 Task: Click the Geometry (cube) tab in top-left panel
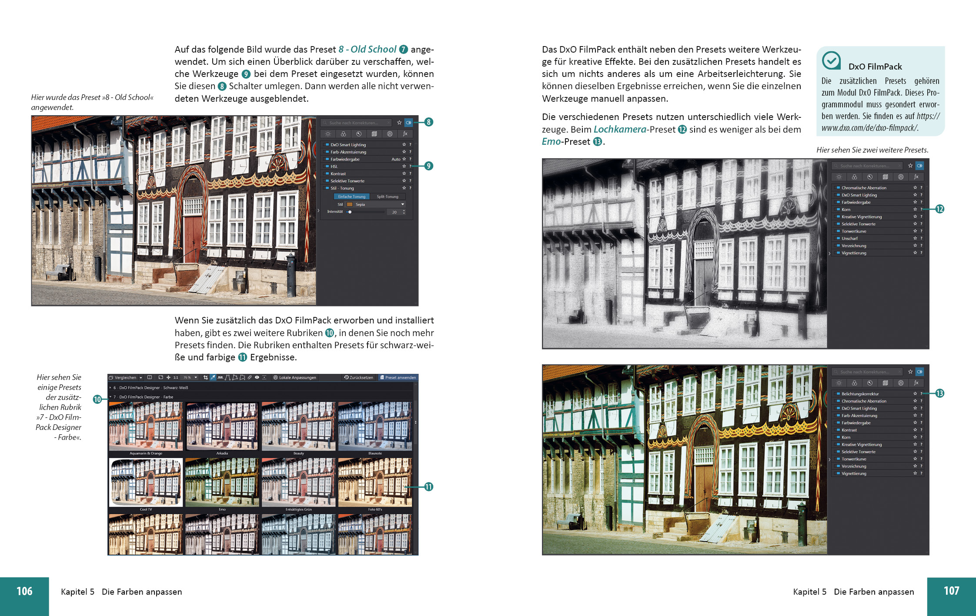click(x=374, y=134)
